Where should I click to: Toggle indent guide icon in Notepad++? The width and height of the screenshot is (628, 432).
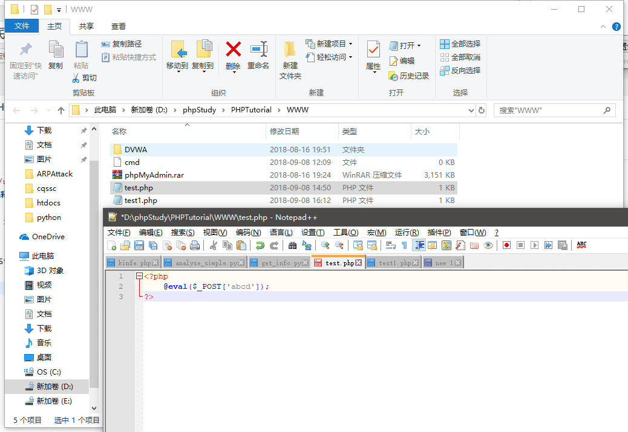[x=419, y=245]
